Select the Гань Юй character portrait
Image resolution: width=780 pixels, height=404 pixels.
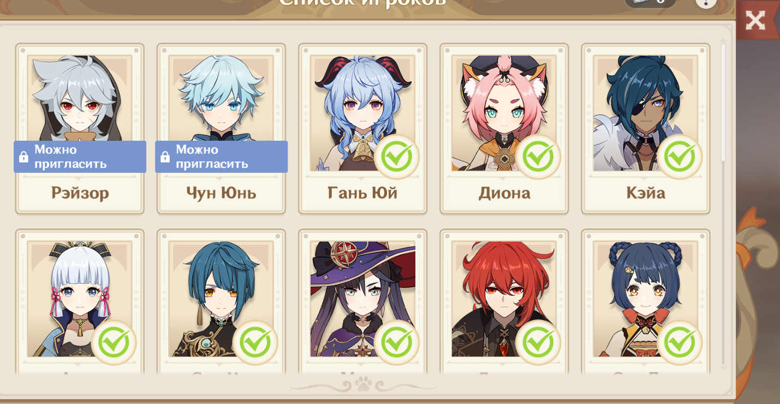click(x=362, y=113)
